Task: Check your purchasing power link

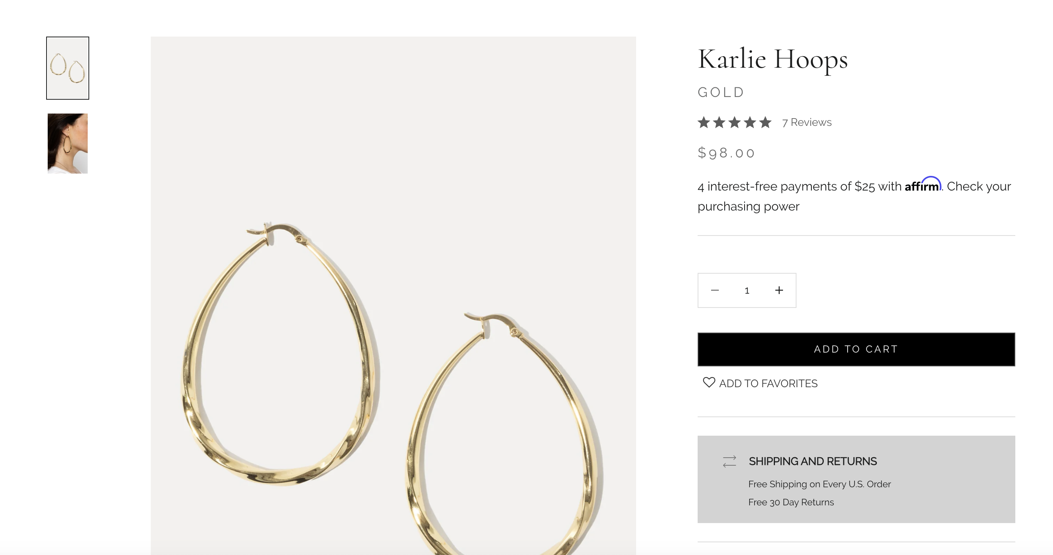Action: pos(854,196)
